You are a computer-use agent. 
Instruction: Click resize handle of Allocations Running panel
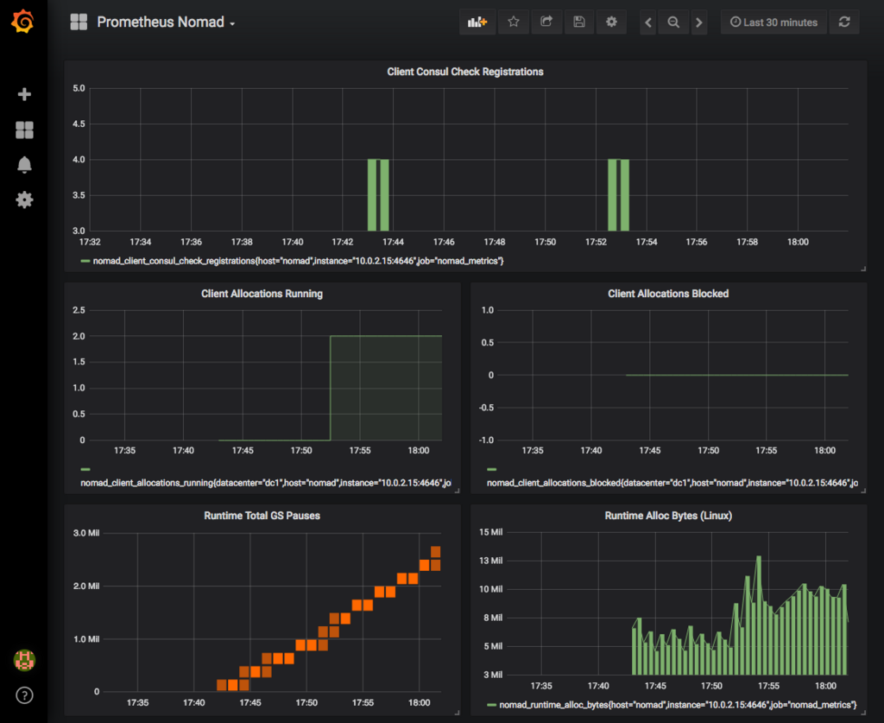[458, 491]
